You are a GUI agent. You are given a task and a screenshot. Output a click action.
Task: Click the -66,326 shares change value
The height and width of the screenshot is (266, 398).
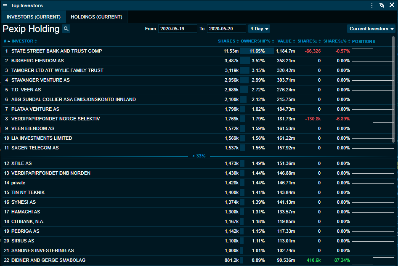point(313,51)
